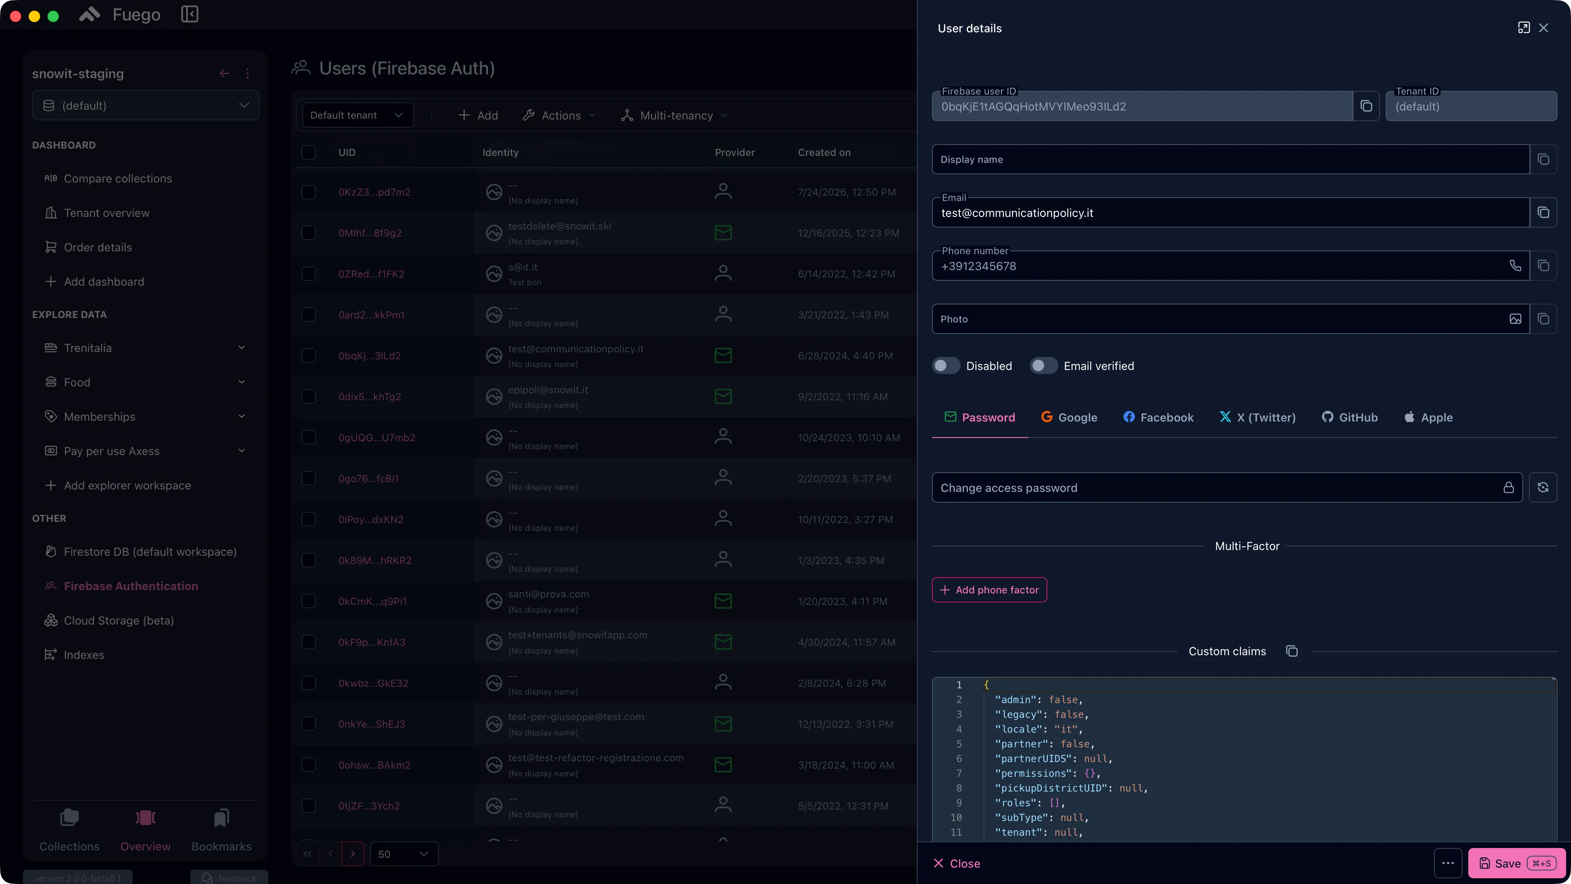Select the checkbox for user 0ohsw...BAkm2
1571x884 pixels.
(308, 764)
